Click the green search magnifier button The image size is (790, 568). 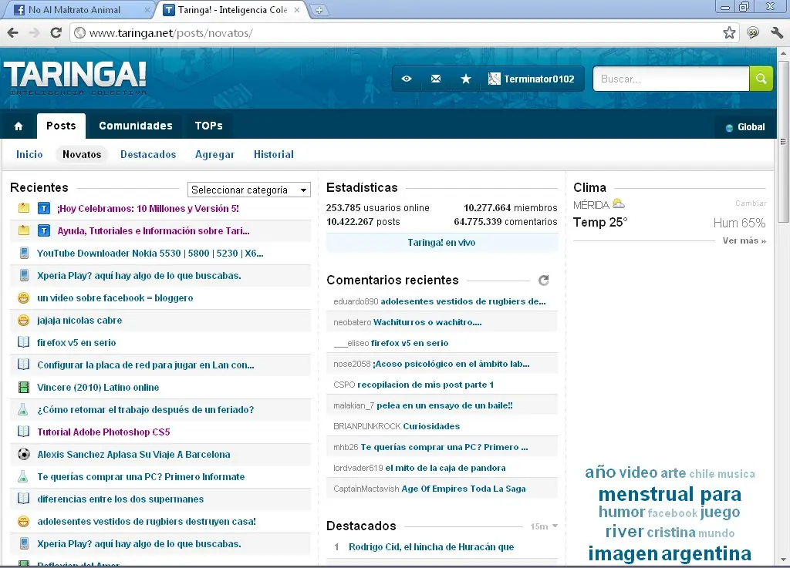pyautogui.click(x=761, y=79)
